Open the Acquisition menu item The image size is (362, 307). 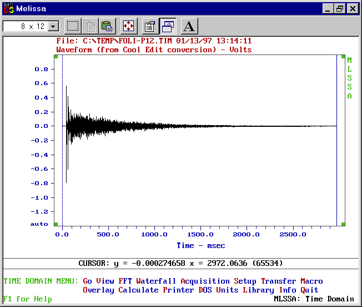click(x=205, y=281)
